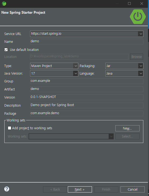Click the New... working set button
The width and height of the screenshot is (149, 196).
[x=127, y=128]
